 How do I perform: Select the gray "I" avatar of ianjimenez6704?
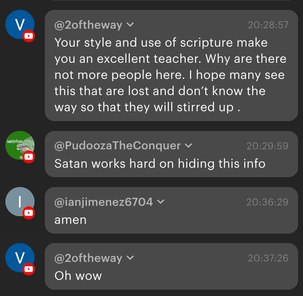pos(19,202)
